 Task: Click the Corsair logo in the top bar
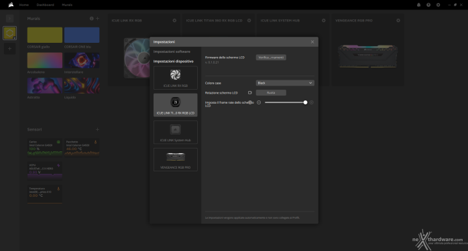pos(11,5)
